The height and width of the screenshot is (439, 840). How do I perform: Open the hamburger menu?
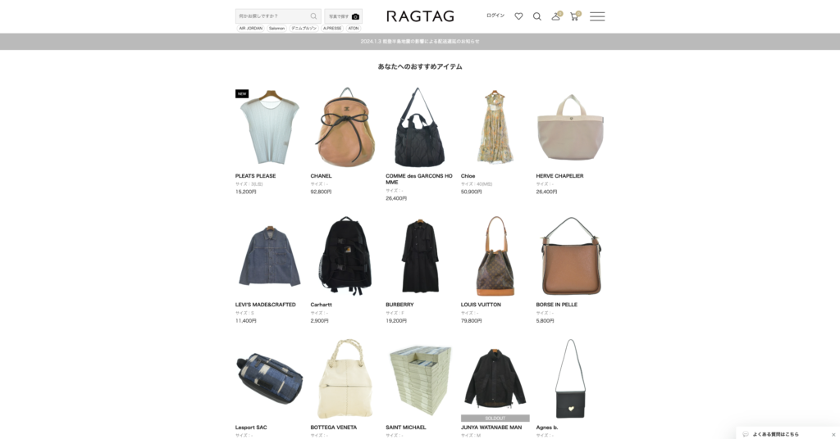coord(597,16)
